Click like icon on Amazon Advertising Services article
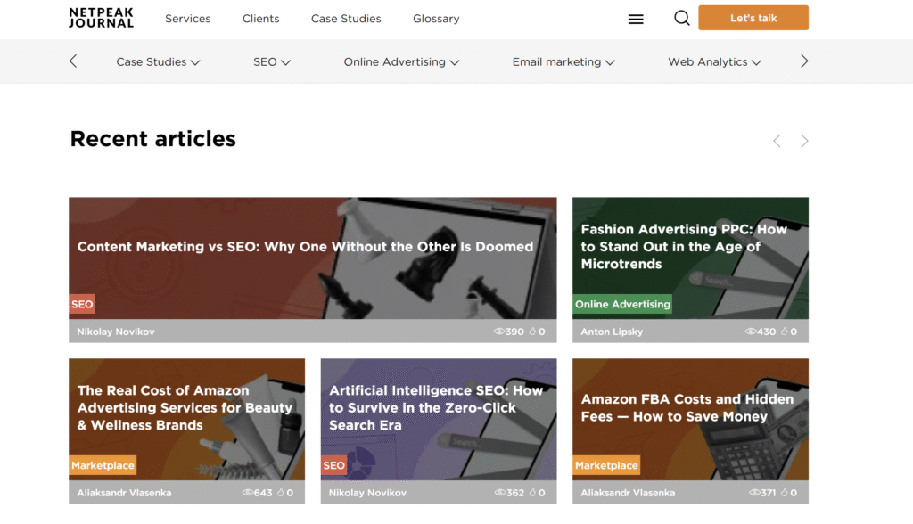Screen dimensions: 913x524 [281, 493]
